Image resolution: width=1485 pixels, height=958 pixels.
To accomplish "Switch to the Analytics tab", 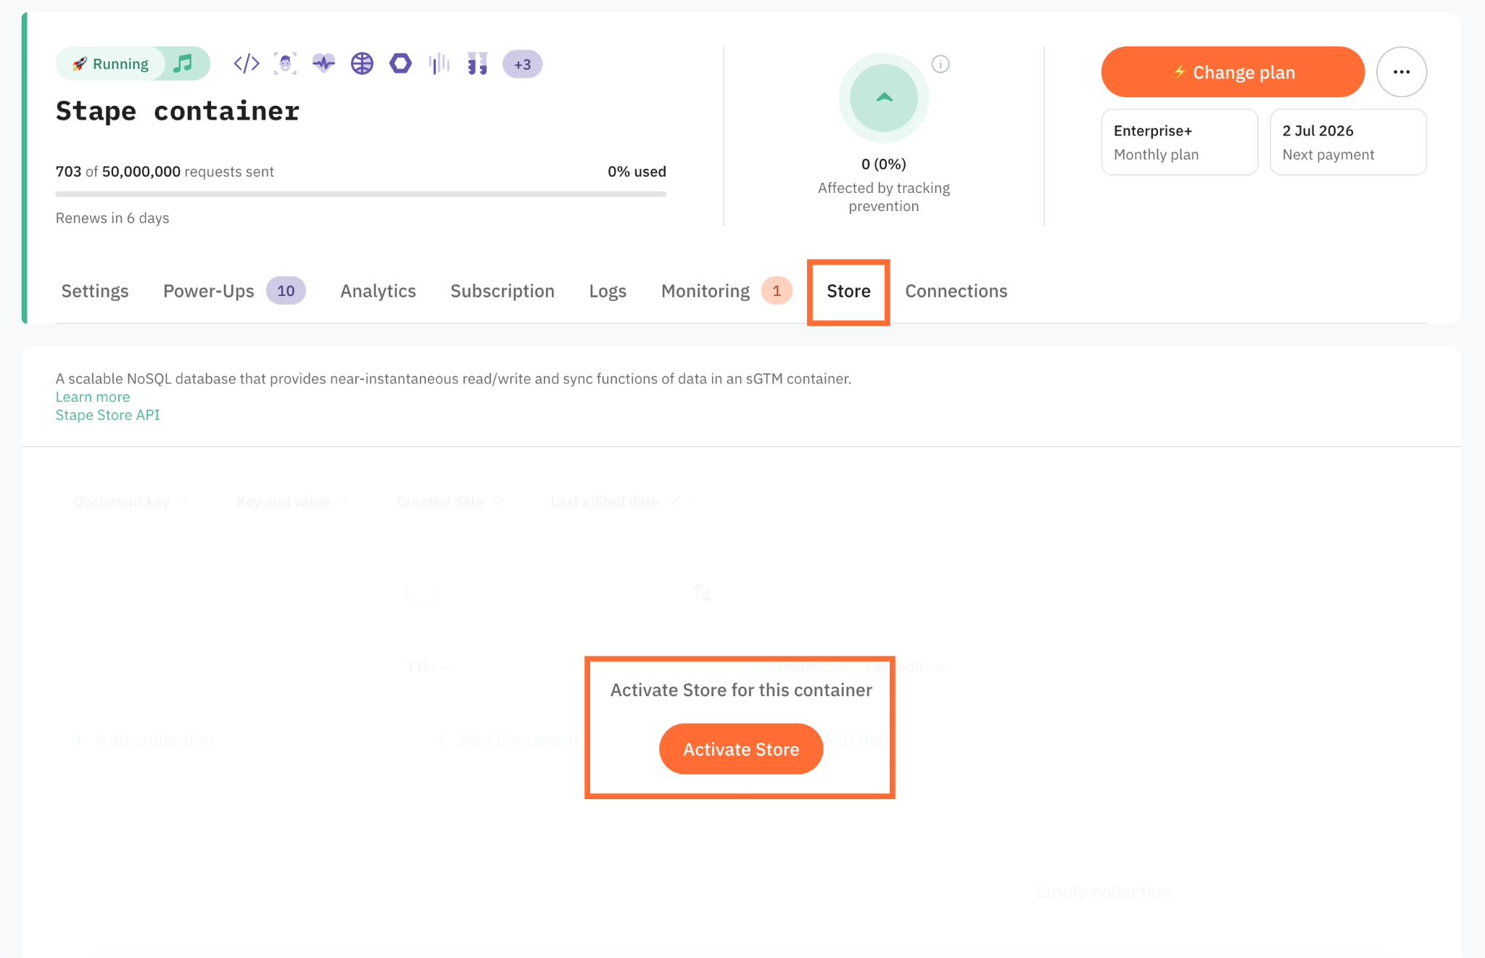I will [x=378, y=291].
